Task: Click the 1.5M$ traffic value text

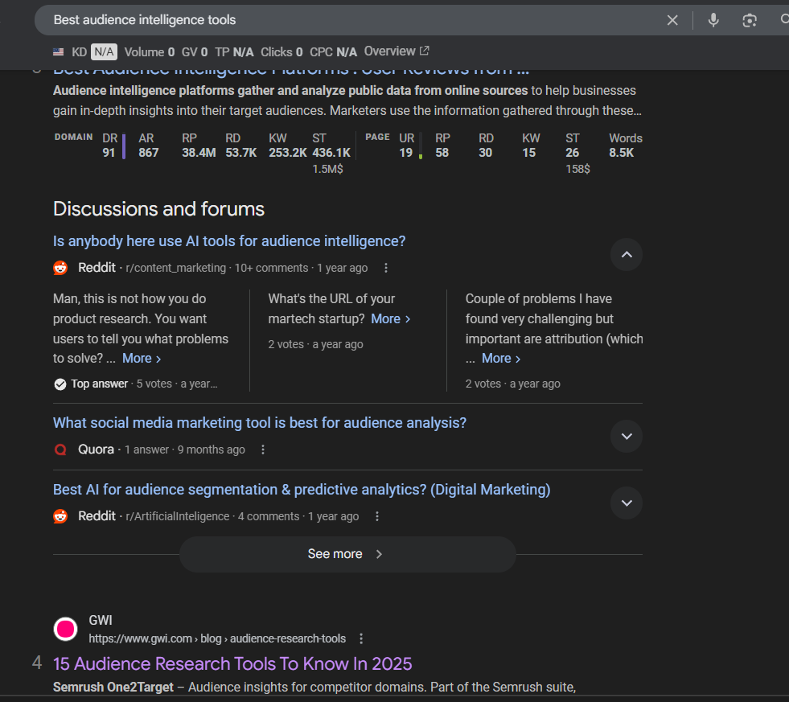Action: coord(327,169)
